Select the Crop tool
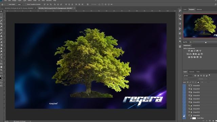Viewport: 217px width, 122px height. coord(1,24)
